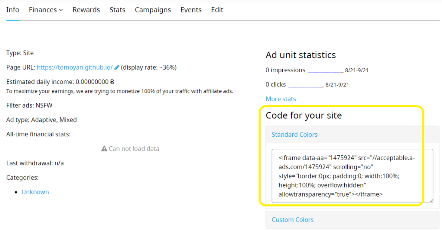
Task: Grab the text area resize handle
Action: (x=431, y=200)
